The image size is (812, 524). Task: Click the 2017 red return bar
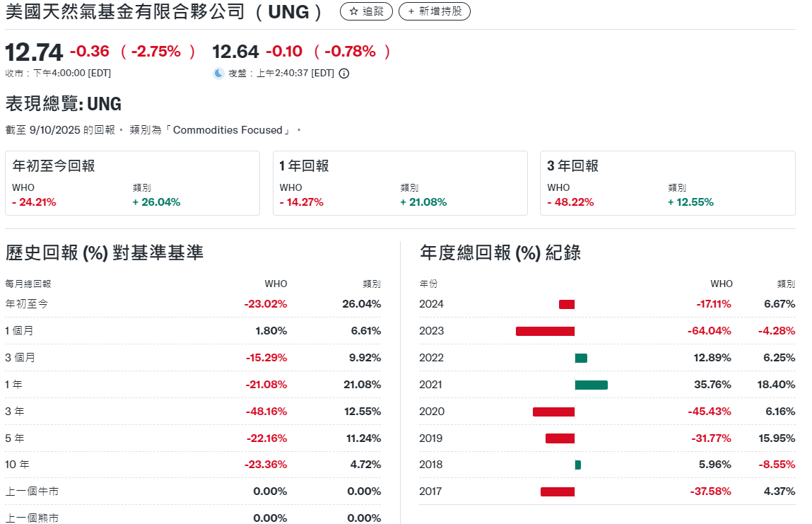[x=558, y=491]
